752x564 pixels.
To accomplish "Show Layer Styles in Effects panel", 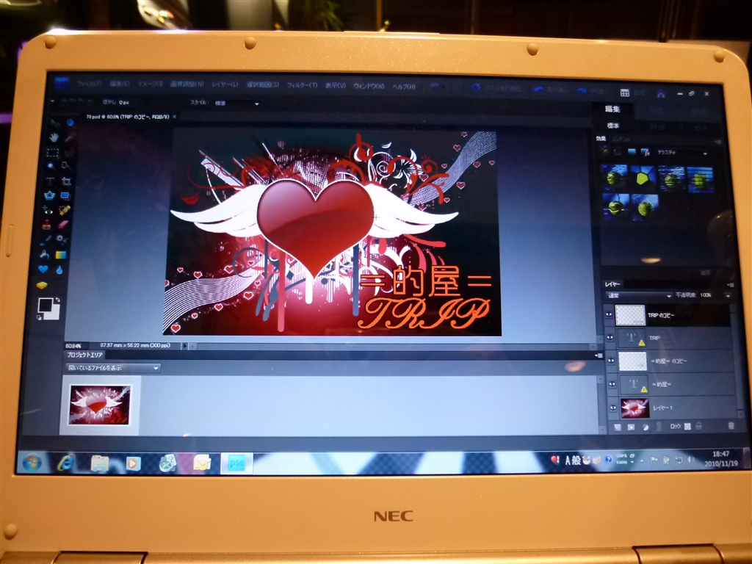I will pyautogui.click(x=618, y=151).
